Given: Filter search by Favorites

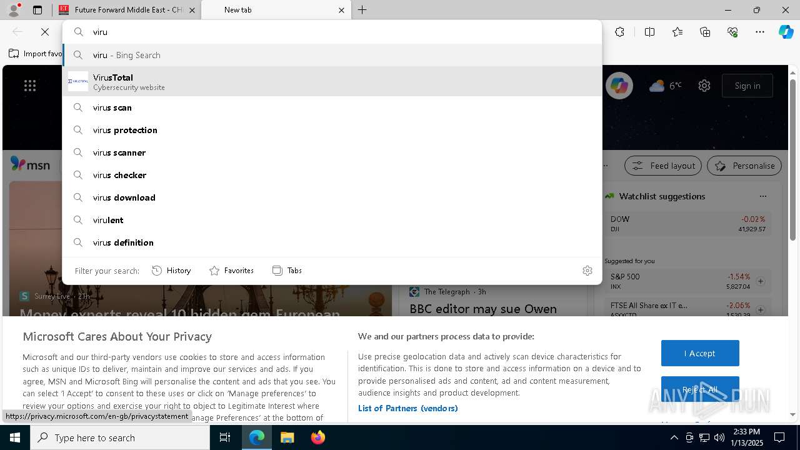Looking at the screenshot, I should 231,271.
